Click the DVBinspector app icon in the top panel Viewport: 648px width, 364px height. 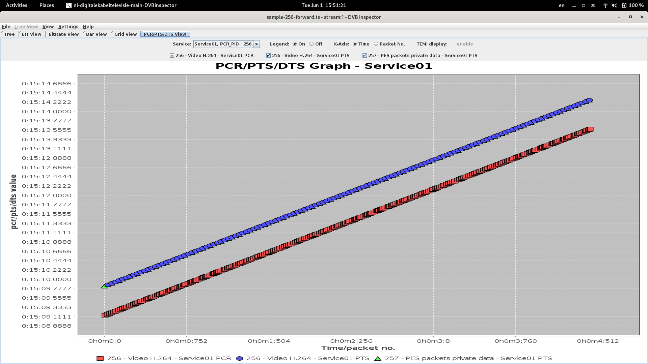click(69, 5)
